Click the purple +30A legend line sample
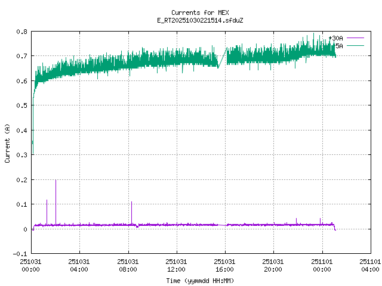 [x=355, y=38]
